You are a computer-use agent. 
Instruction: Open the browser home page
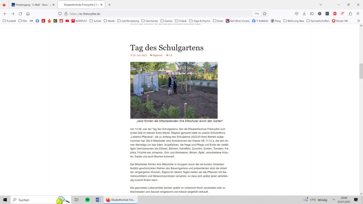[28, 14]
